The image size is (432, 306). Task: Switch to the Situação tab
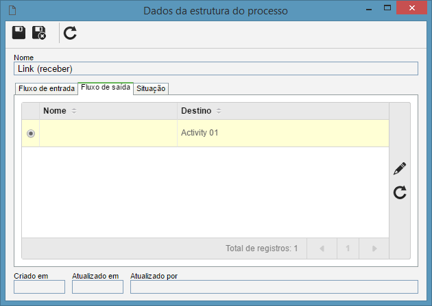point(151,88)
